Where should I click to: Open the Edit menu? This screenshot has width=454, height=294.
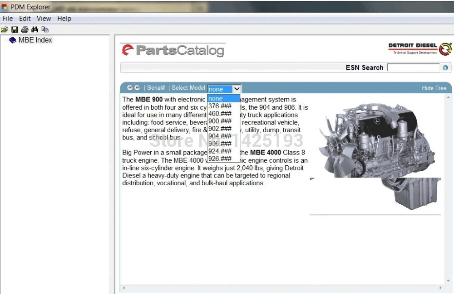click(25, 19)
